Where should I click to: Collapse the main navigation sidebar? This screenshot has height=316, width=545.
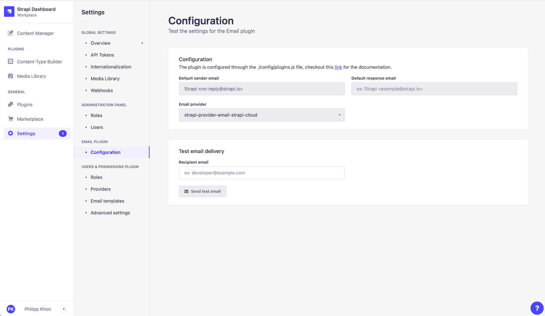click(64, 309)
